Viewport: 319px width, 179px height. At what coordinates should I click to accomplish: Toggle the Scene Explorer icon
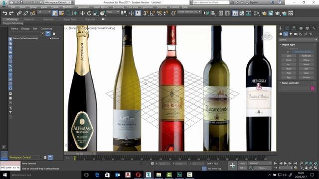(221, 13)
